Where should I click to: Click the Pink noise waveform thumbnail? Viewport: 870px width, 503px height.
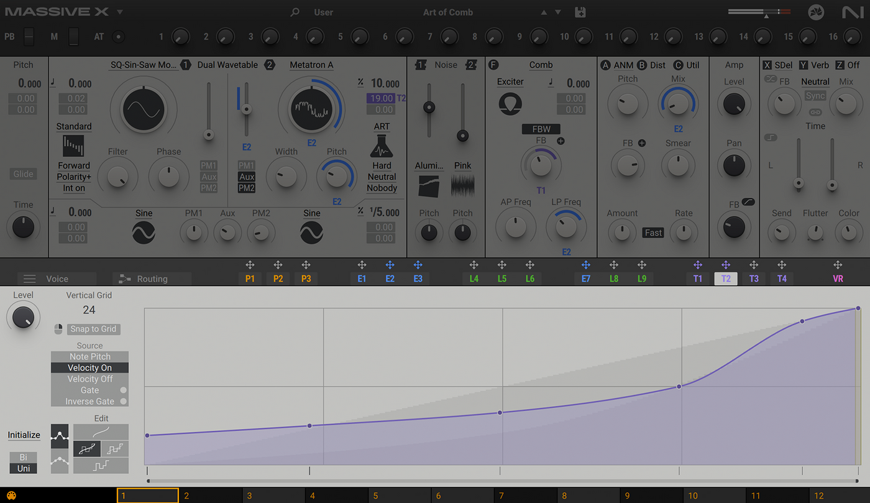(x=462, y=187)
